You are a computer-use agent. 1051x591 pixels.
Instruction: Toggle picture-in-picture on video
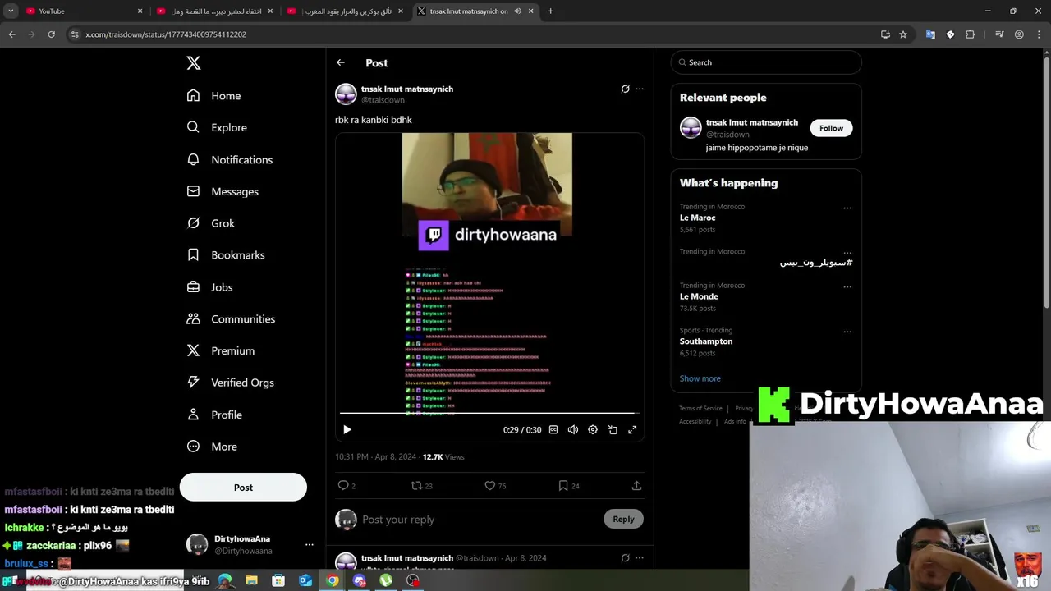(x=613, y=429)
